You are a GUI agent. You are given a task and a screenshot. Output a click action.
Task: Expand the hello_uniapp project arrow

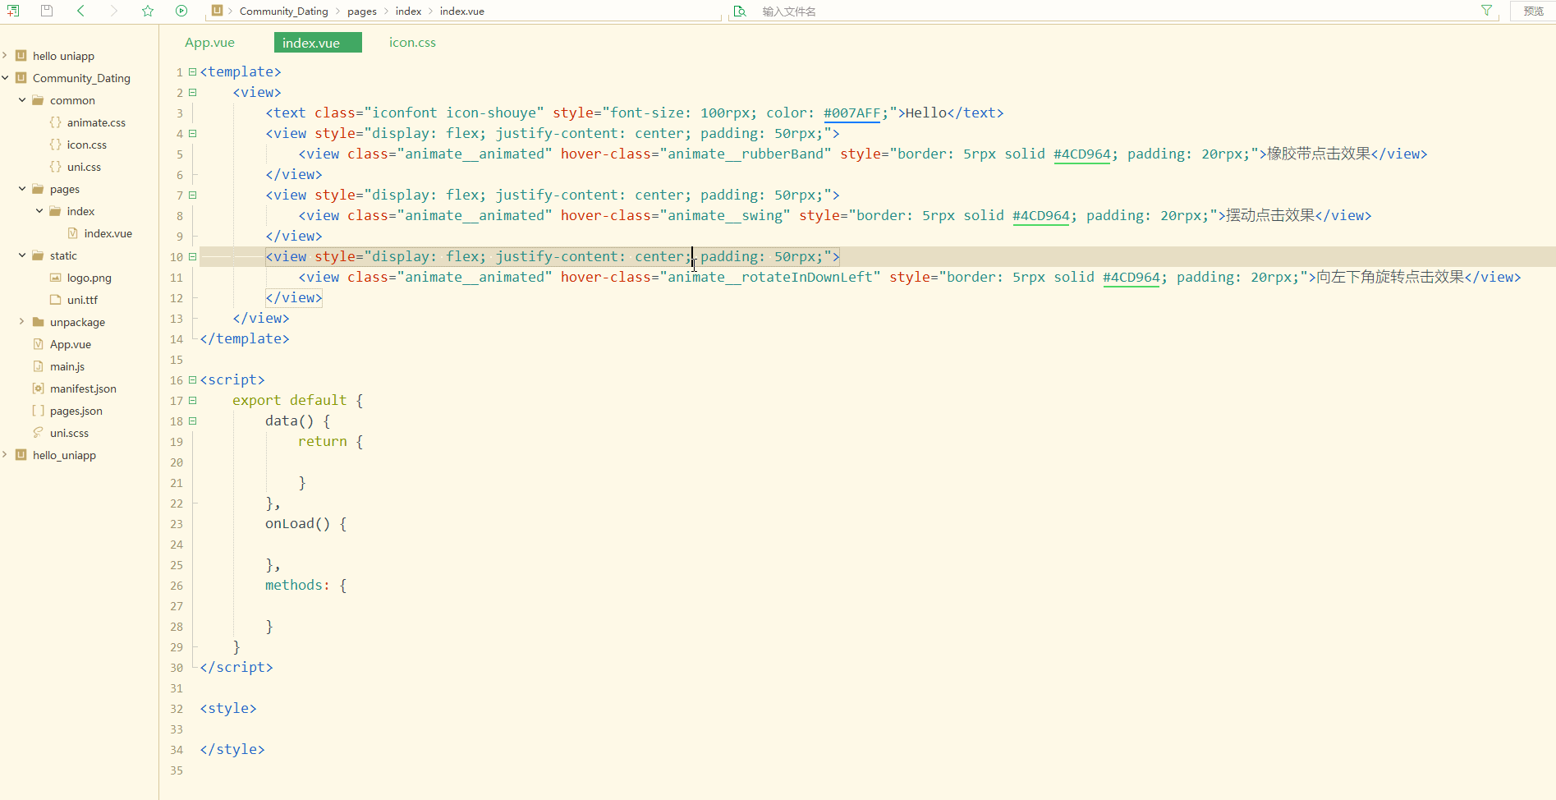(5, 455)
